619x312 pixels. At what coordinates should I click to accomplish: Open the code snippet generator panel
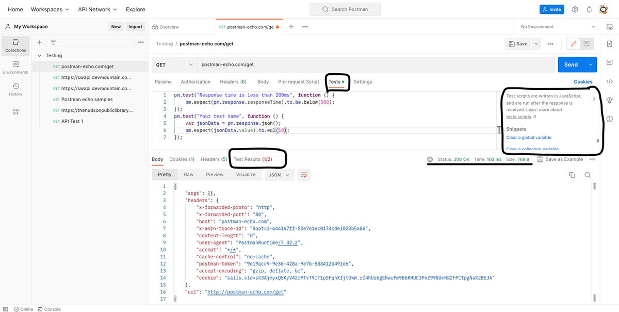click(x=609, y=80)
